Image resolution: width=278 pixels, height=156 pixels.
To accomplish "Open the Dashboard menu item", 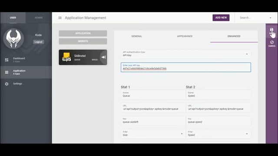I will click(19, 58).
